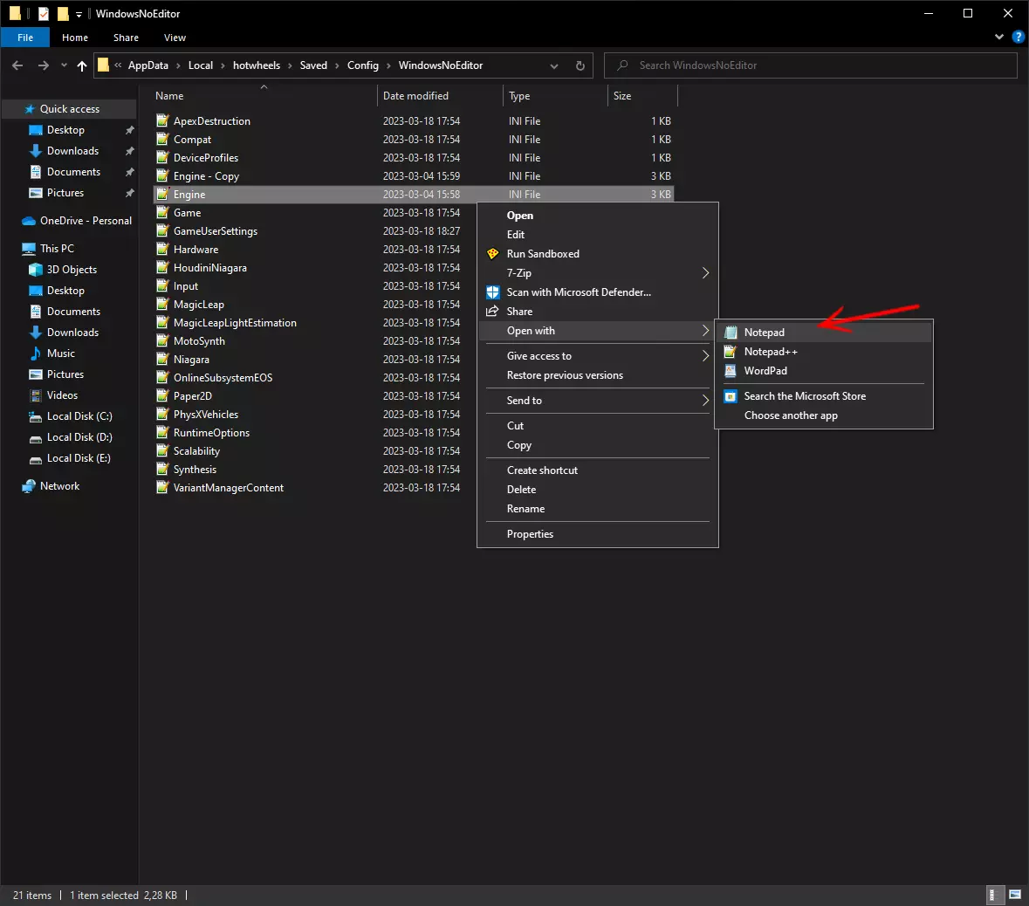
Task: Open the recent locations dropdown arrow
Action: point(64,65)
